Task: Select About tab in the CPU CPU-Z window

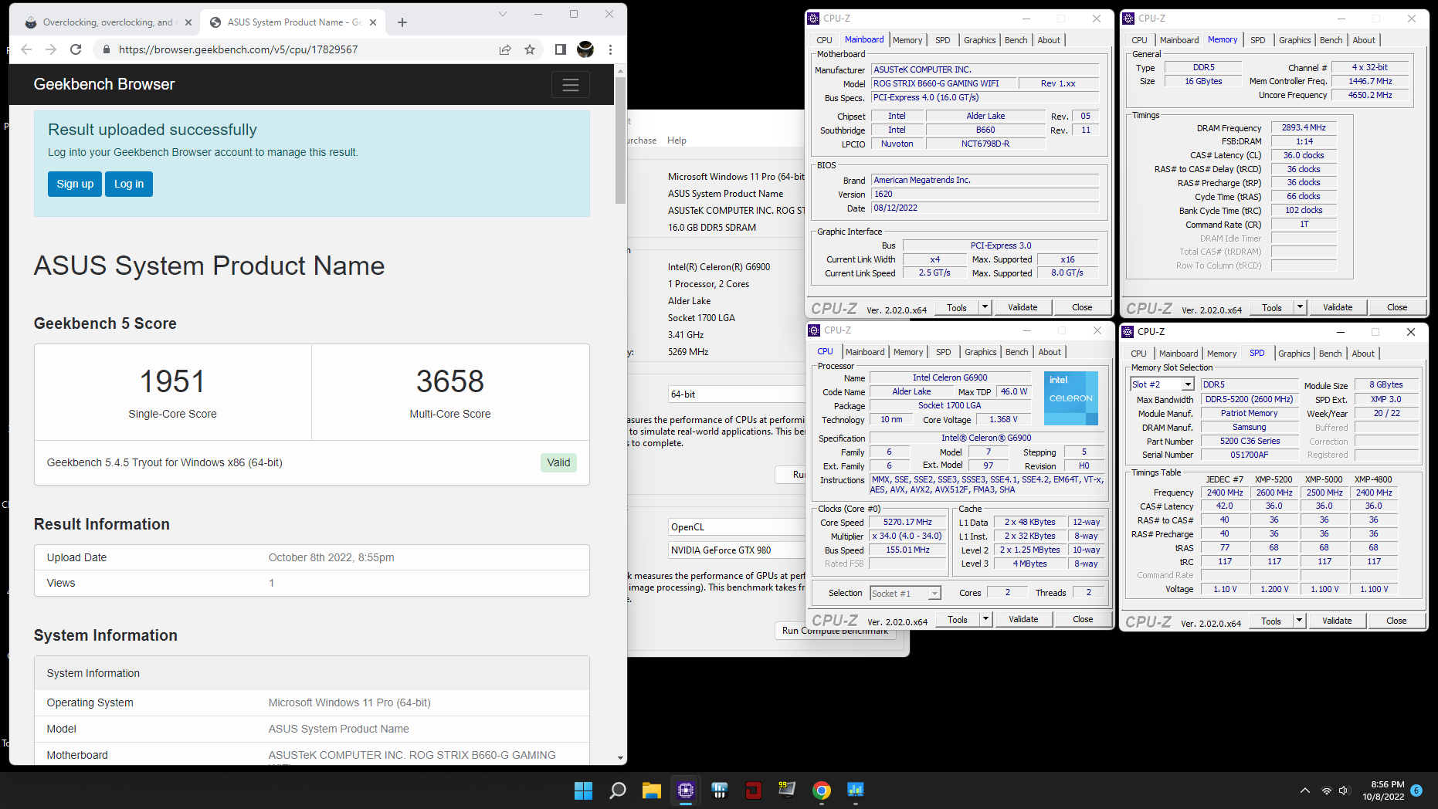Action: [1050, 352]
